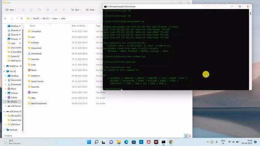Collapse the USB Drive (D:) node

pyautogui.click(x=4, y=112)
